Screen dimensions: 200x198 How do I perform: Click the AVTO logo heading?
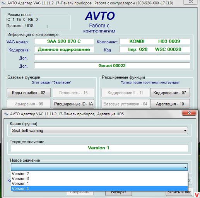pyautogui.click(x=100, y=16)
